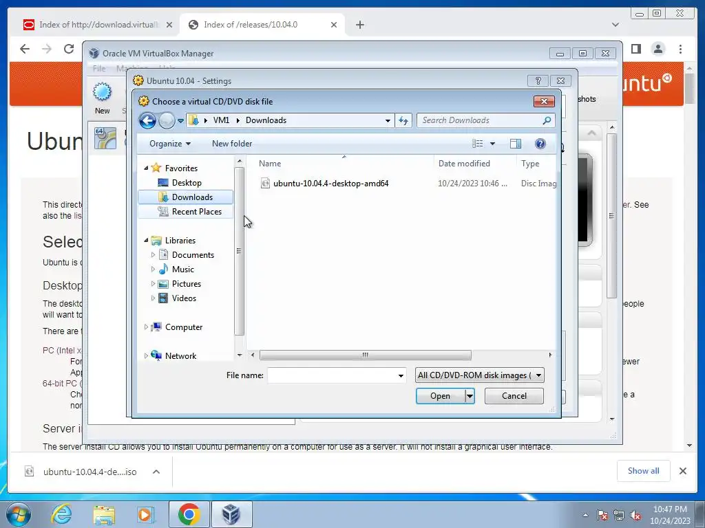Open Chrome profile avatar icon
The width and height of the screenshot is (705, 528).
(x=658, y=49)
